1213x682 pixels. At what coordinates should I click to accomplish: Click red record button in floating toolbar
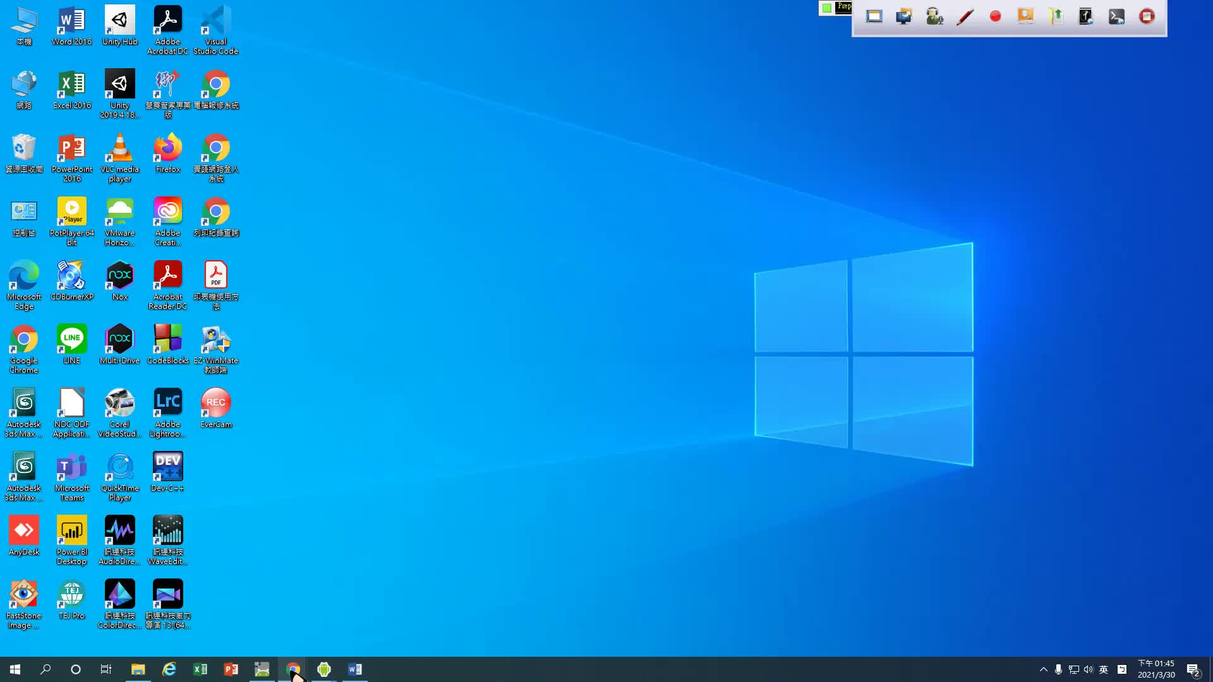pos(995,17)
